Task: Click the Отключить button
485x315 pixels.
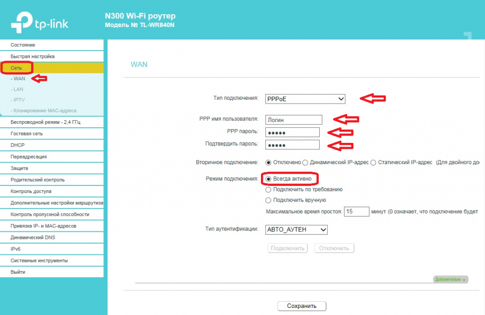Action: coord(334,248)
